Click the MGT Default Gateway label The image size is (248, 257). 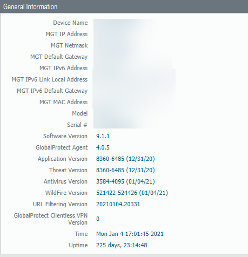59,57
